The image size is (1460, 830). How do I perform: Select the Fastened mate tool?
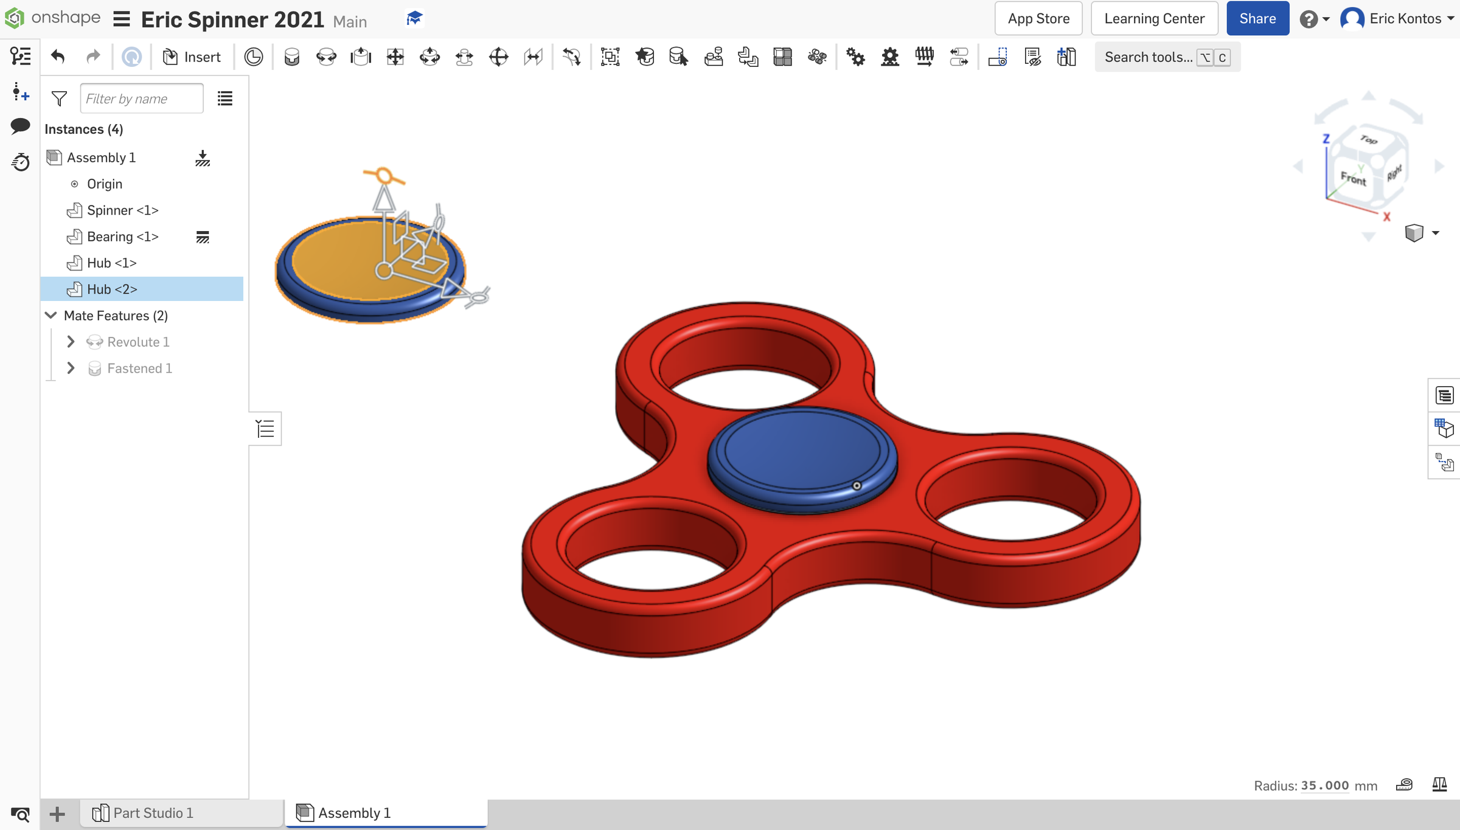(292, 57)
